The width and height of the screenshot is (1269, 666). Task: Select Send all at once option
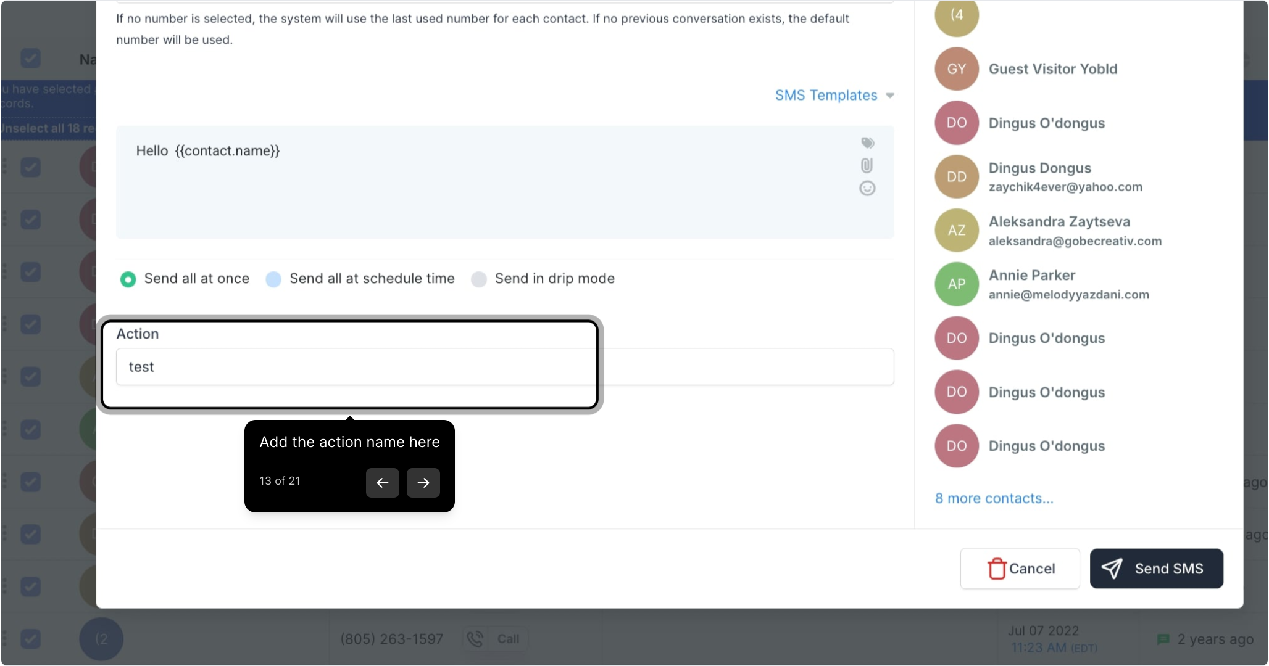(x=128, y=279)
